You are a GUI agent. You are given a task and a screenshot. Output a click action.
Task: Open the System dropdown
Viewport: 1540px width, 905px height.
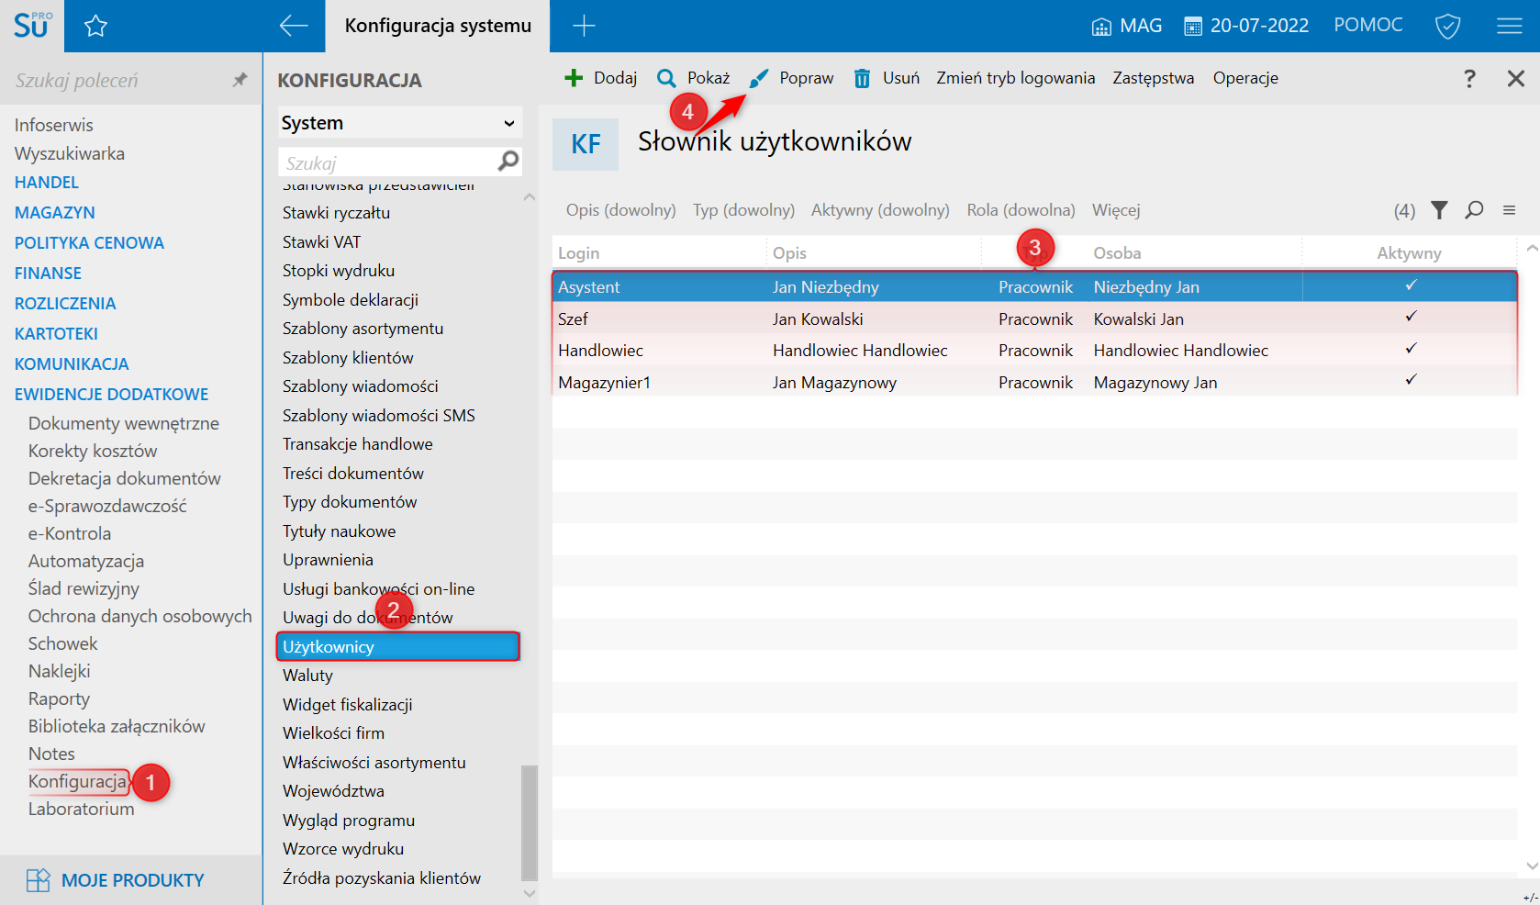click(399, 123)
